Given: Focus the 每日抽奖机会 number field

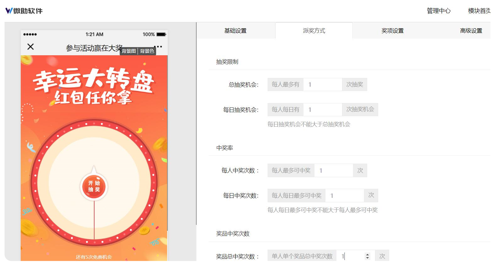Looking at the screenshot, I should [x=323, y=110].
